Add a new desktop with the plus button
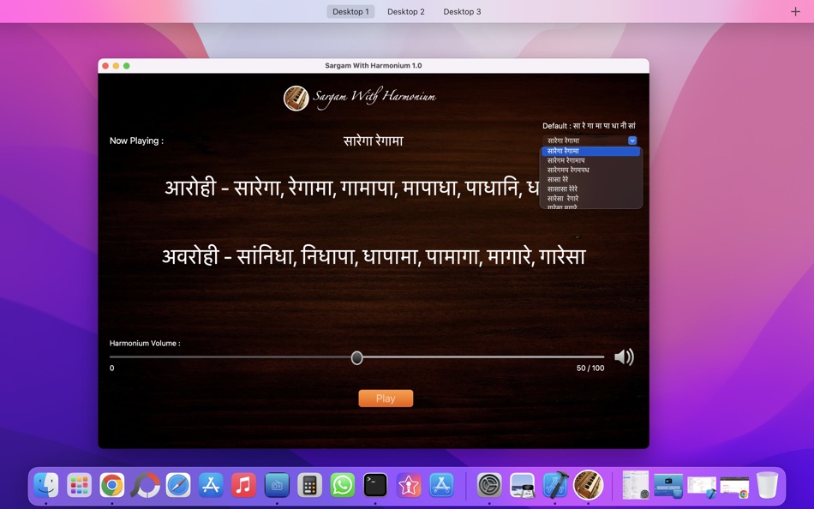814x509 pixels. pos(795,11)
